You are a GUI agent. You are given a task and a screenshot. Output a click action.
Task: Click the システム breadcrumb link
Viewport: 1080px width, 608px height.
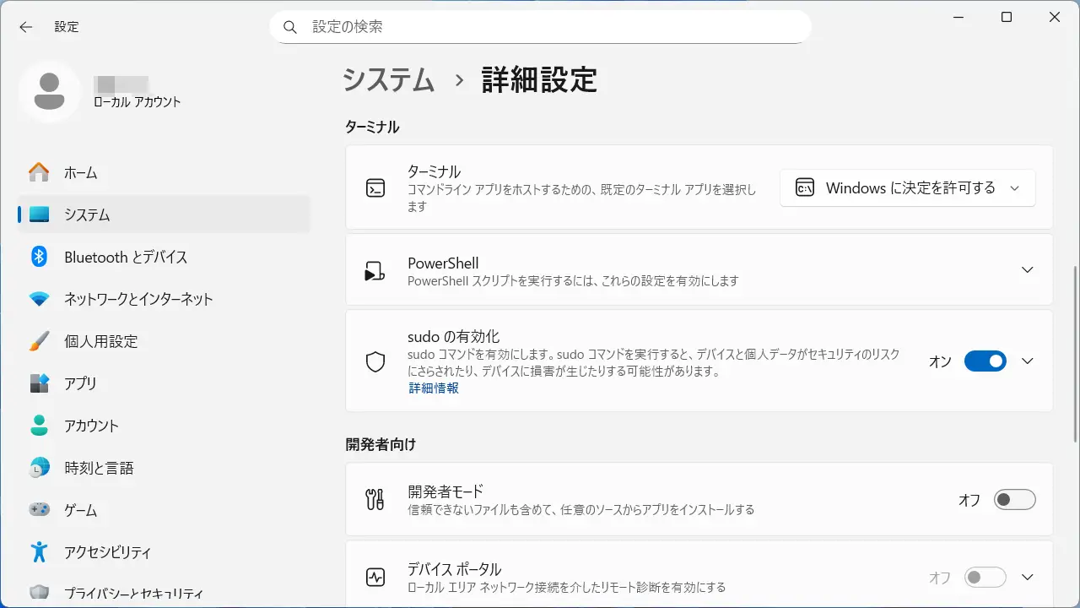point(388,80)
